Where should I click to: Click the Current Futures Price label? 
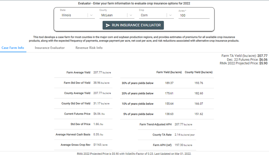77,114
